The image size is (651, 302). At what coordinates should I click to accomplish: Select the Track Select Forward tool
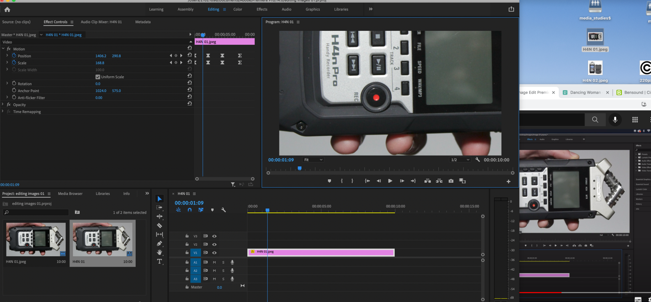click(159, 207)
